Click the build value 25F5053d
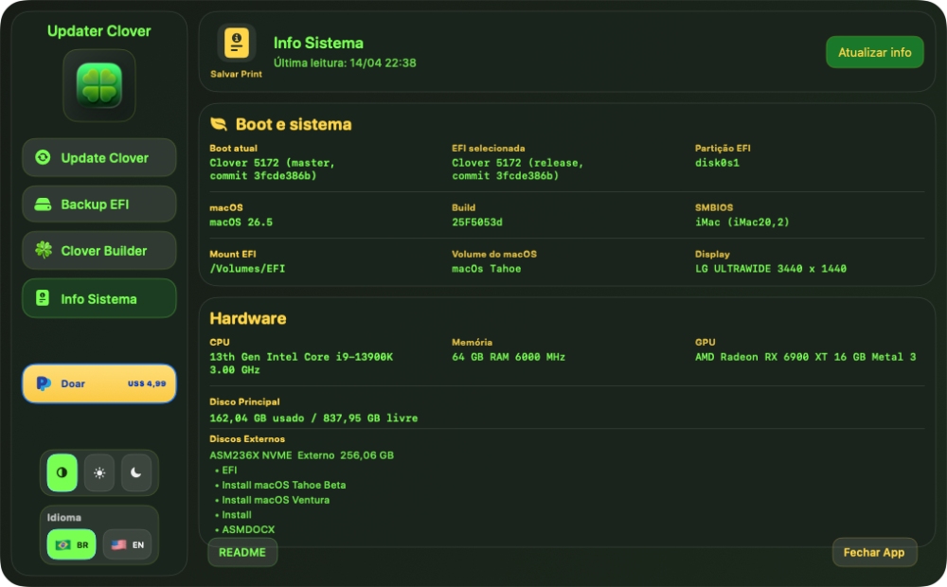Viewport: 947px width, 587px height. point(477,222)
